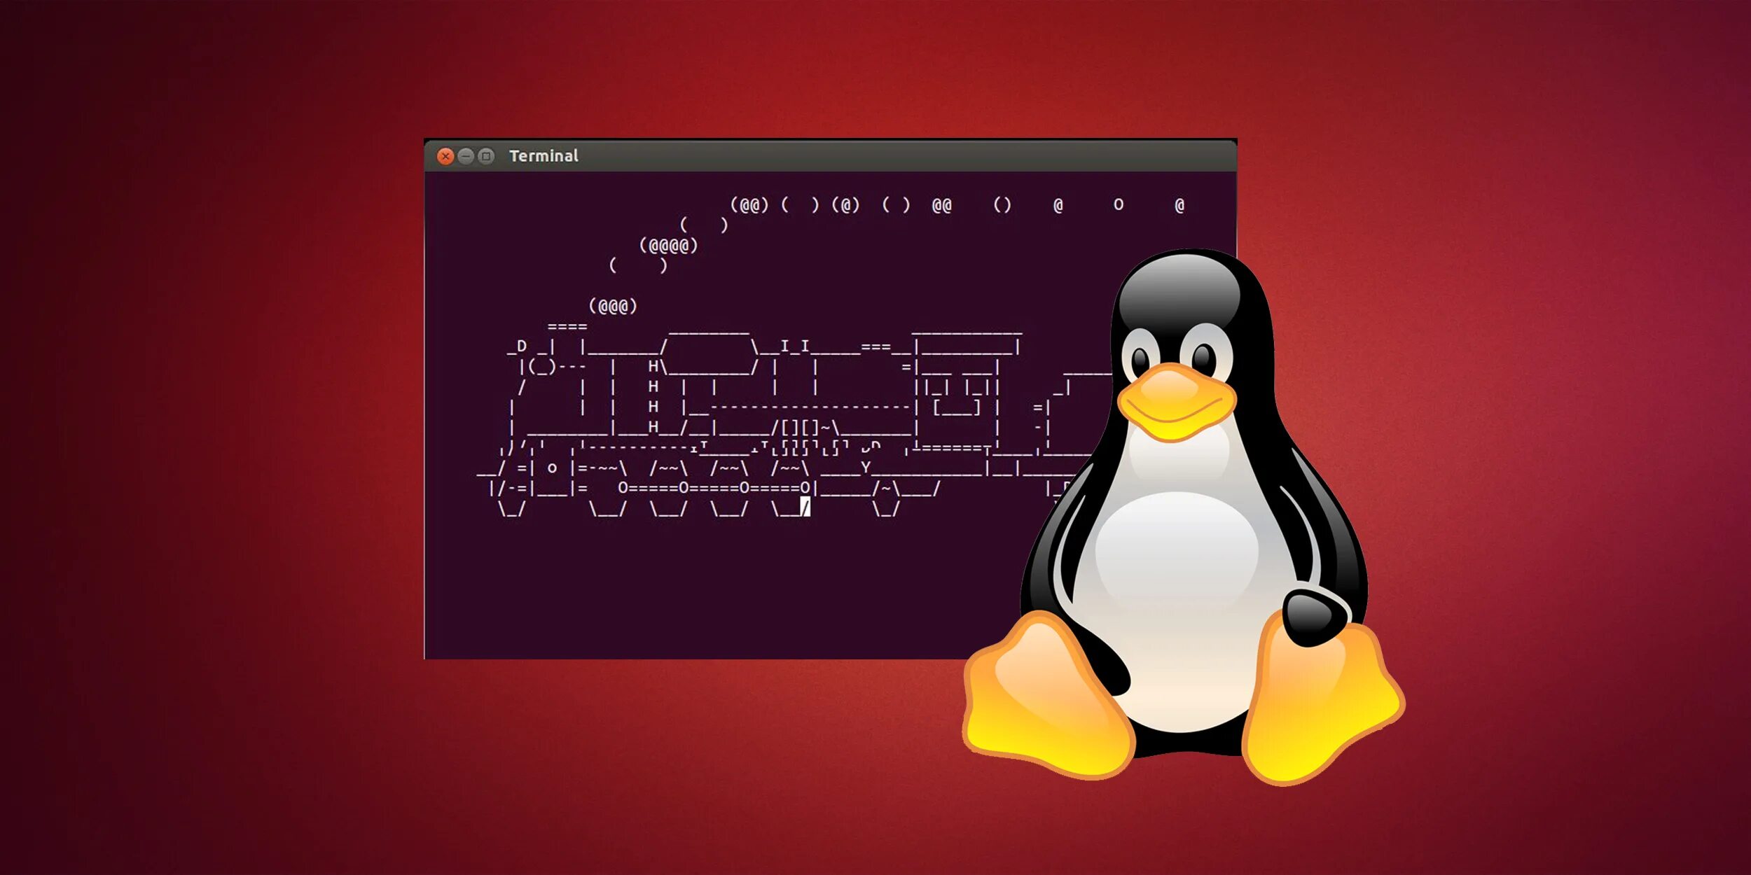
Task: Click the (@@@@) smoke puff text
Action: pos(668,246)
